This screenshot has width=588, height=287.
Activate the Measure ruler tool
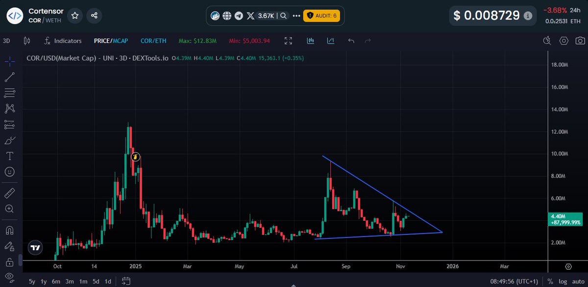10,192
